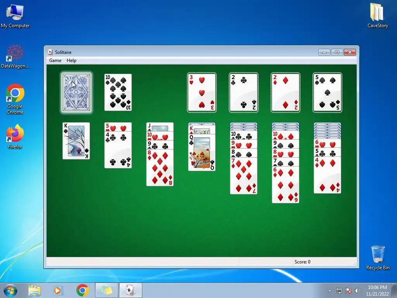Select the 8 of spades in the fifth column
The width and height of the screenshot is (397, 298).
[x=243, y=153]
